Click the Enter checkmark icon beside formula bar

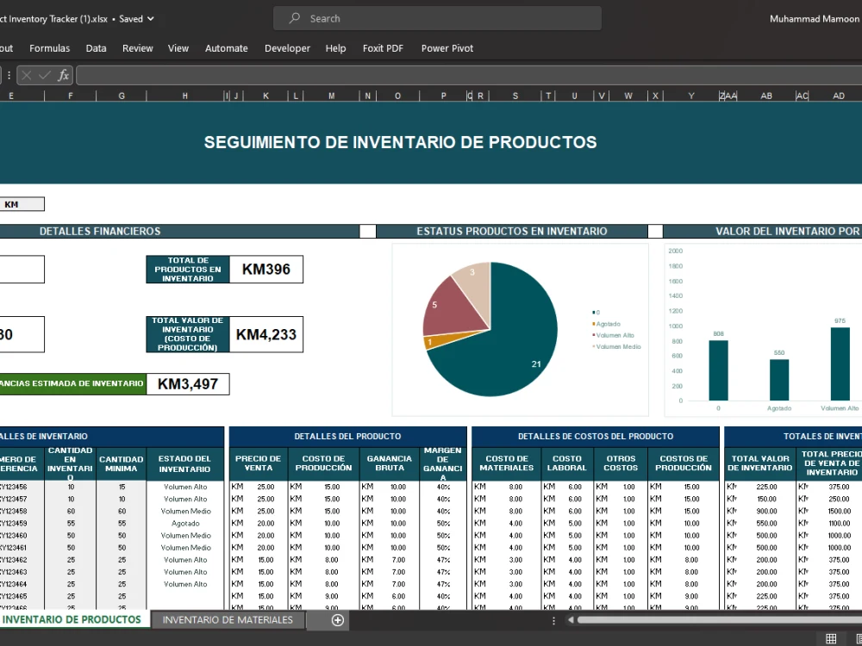42,75
